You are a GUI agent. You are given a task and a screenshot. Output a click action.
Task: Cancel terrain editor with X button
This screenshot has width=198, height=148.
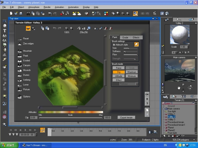(147, 99)
